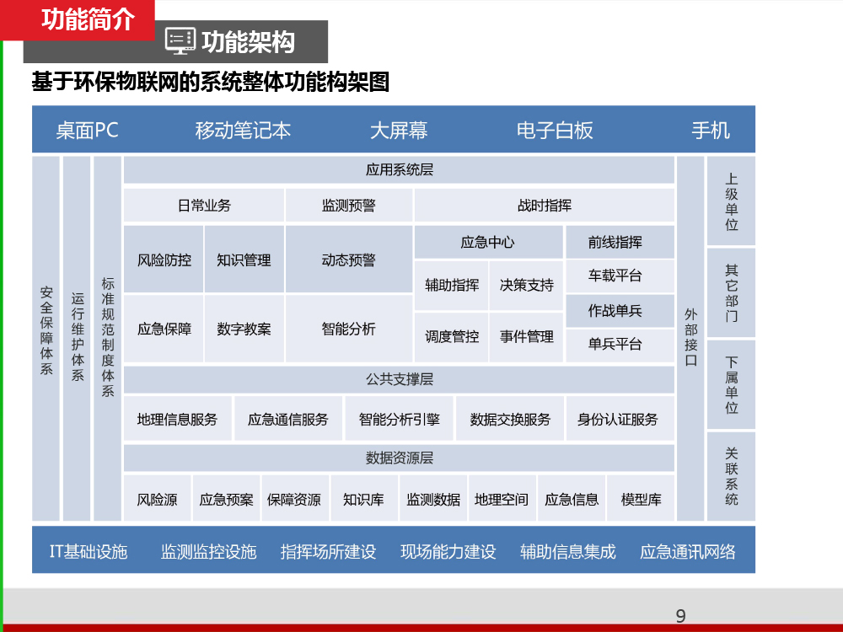Click the monitor icon beside 功能架构
Image resolution: width=843 pixels, height=632 pixels.
click(x=180, y=40)
